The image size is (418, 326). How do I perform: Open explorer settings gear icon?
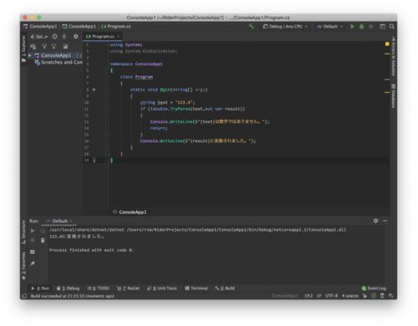click(x=76, y=37)
